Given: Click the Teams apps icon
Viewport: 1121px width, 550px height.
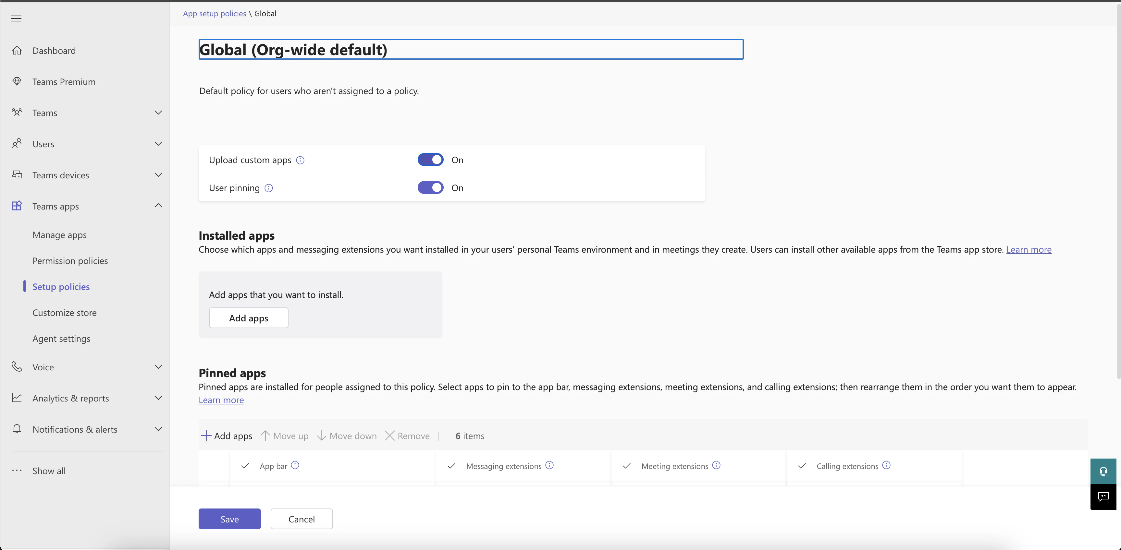Looking at the screenshot, I should click(x=17, y=206).
